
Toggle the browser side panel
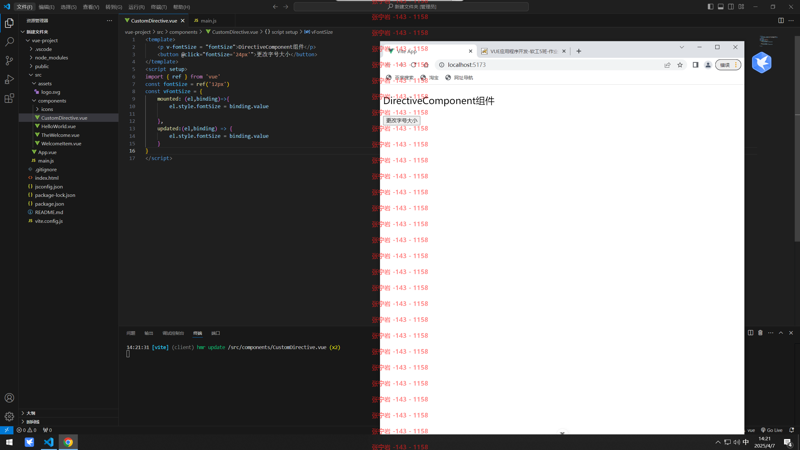point(695,65)
